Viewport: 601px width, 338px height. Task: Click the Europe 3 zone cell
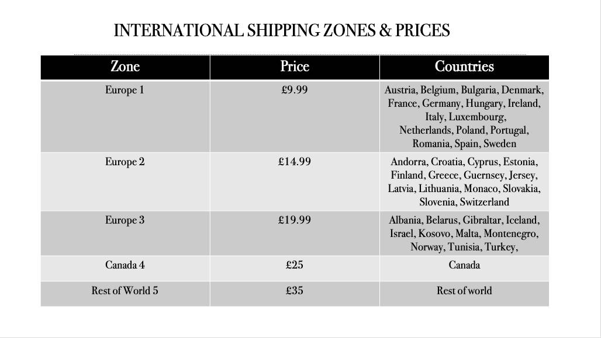coord(125,233)
